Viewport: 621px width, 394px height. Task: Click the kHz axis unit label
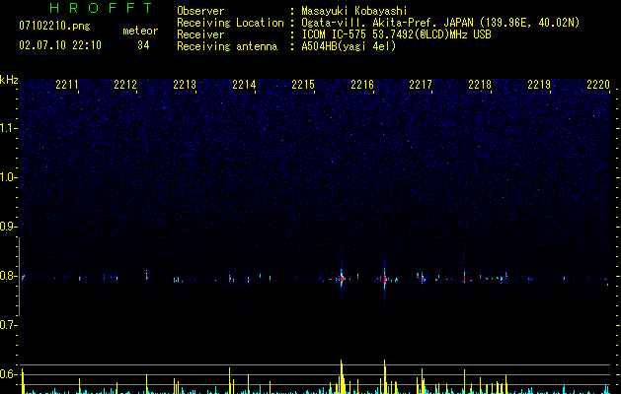point(9,80)
